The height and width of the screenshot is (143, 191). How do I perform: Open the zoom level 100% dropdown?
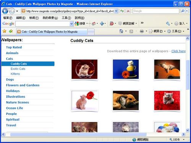click(x=184, y=140)
